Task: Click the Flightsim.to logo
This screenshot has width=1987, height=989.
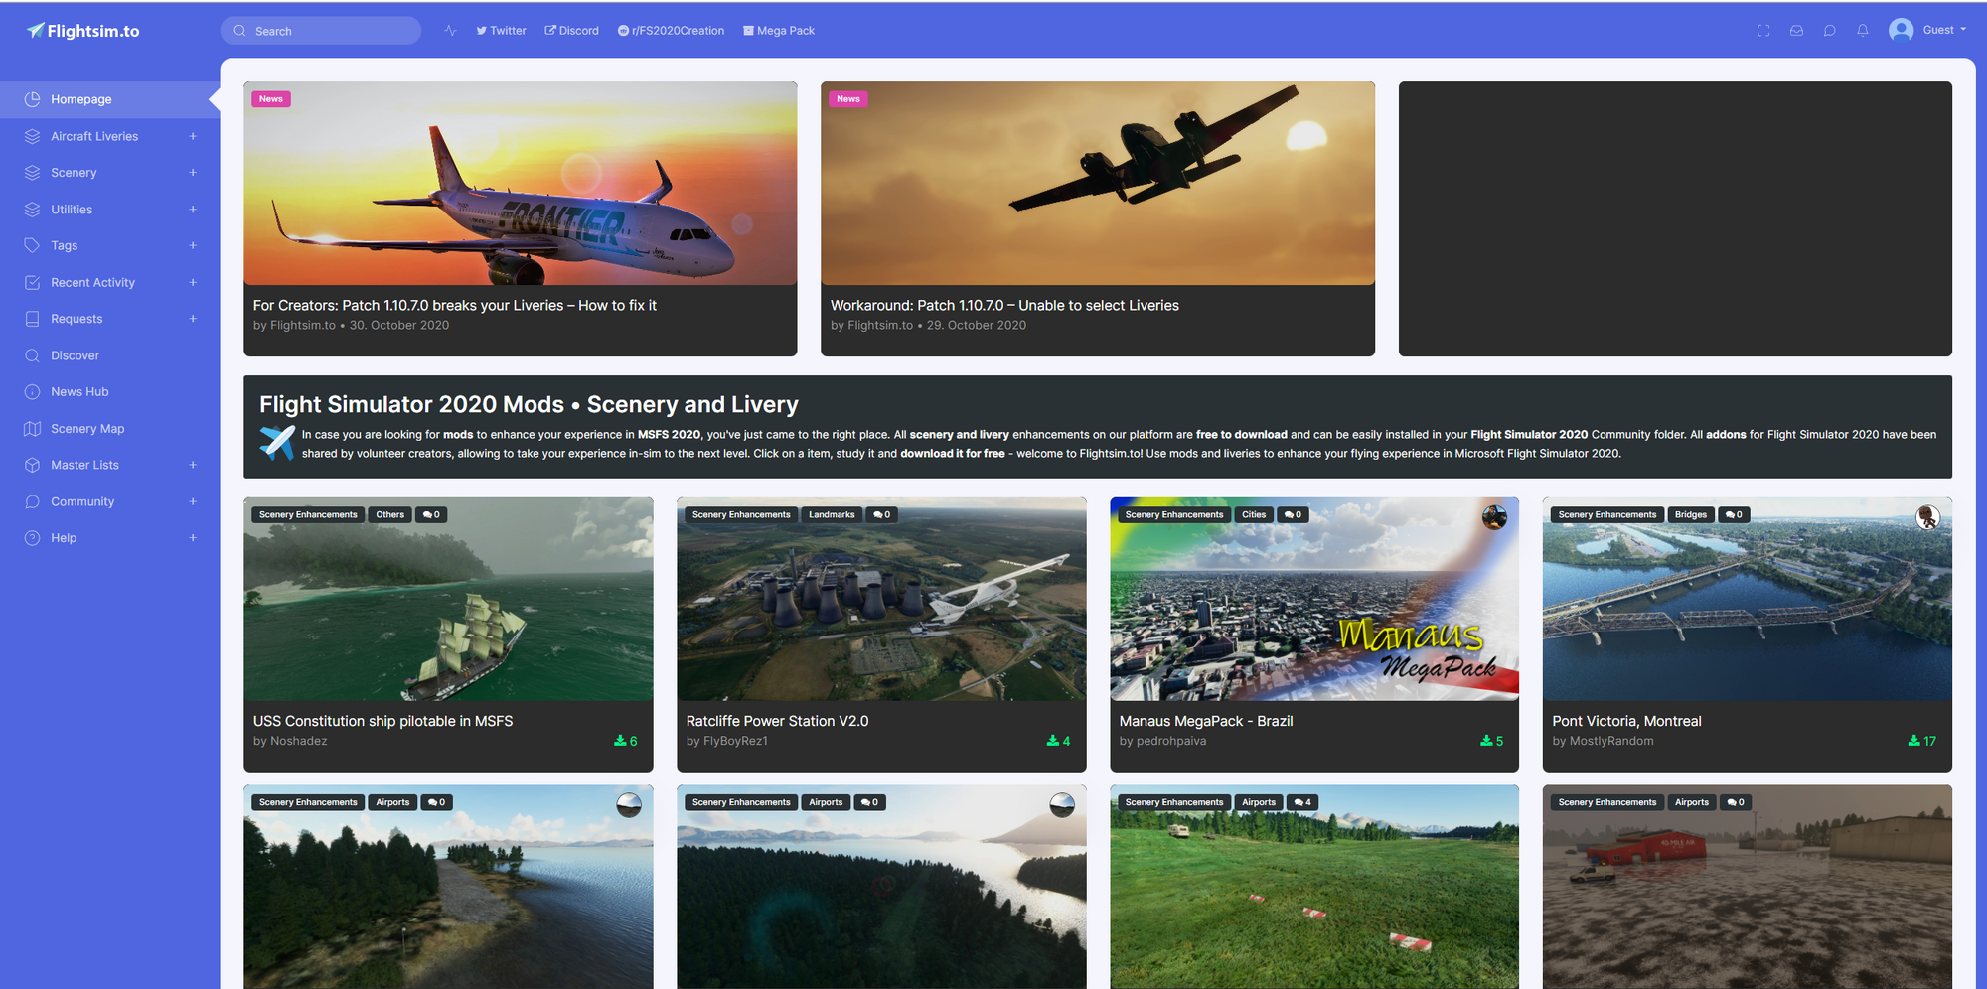Action: pos(82,31)
